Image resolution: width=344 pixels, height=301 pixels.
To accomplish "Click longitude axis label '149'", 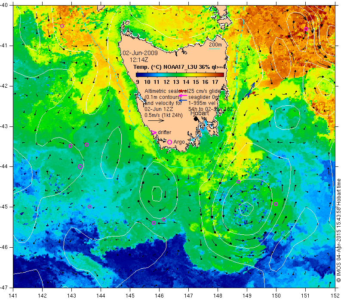I will point(247,295).
